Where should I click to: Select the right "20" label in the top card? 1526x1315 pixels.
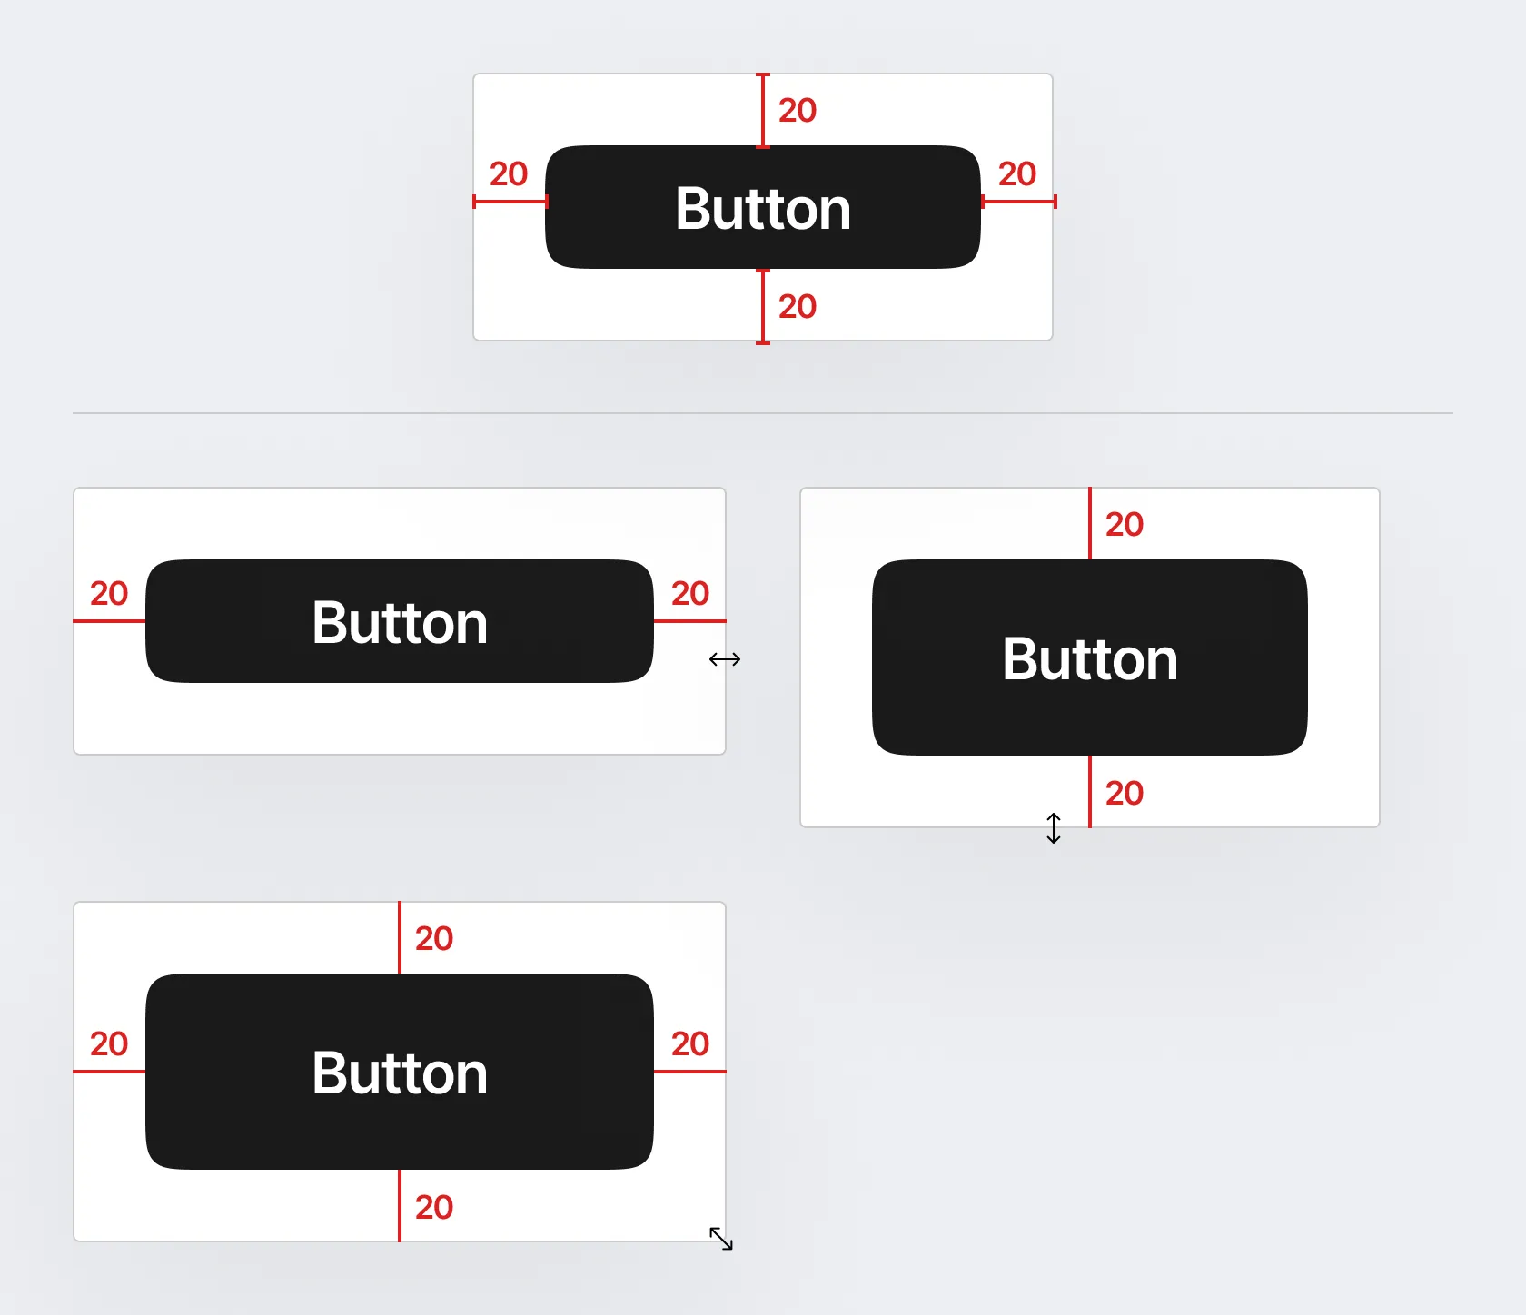(x=1017, y=173)
